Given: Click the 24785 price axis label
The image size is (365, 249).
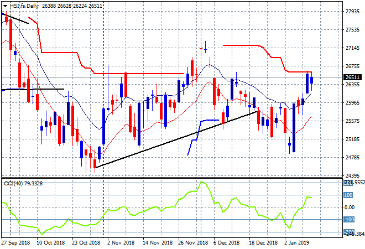Looking at the screenshot, I should pyautogui.click(x=352, y=158).
